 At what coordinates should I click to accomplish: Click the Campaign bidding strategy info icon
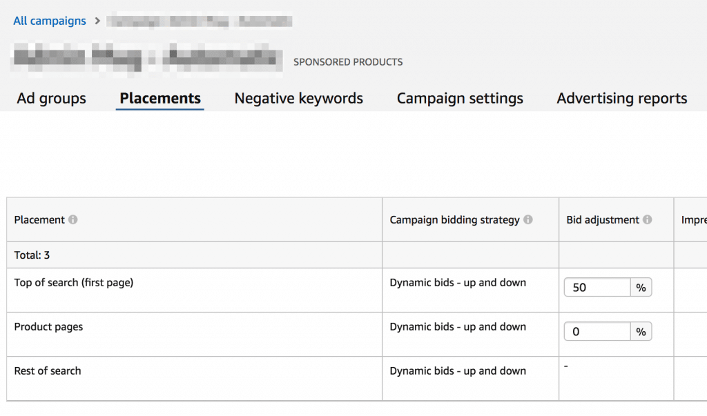click(x=528, y=220)
